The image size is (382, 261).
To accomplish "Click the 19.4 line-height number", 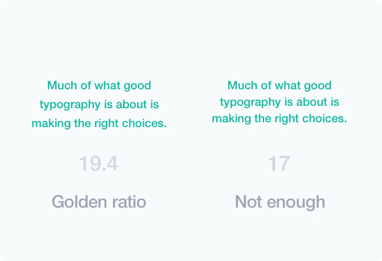I will pos(98,164).
